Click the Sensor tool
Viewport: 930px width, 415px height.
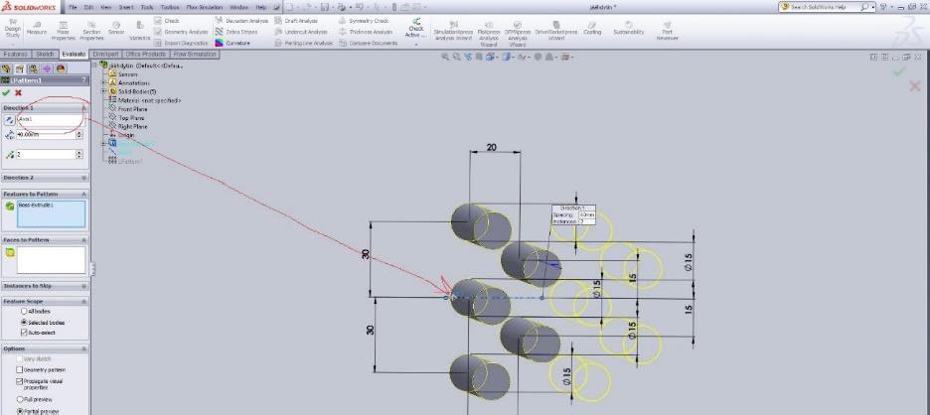pyautogui.click(x=116, y=29)
